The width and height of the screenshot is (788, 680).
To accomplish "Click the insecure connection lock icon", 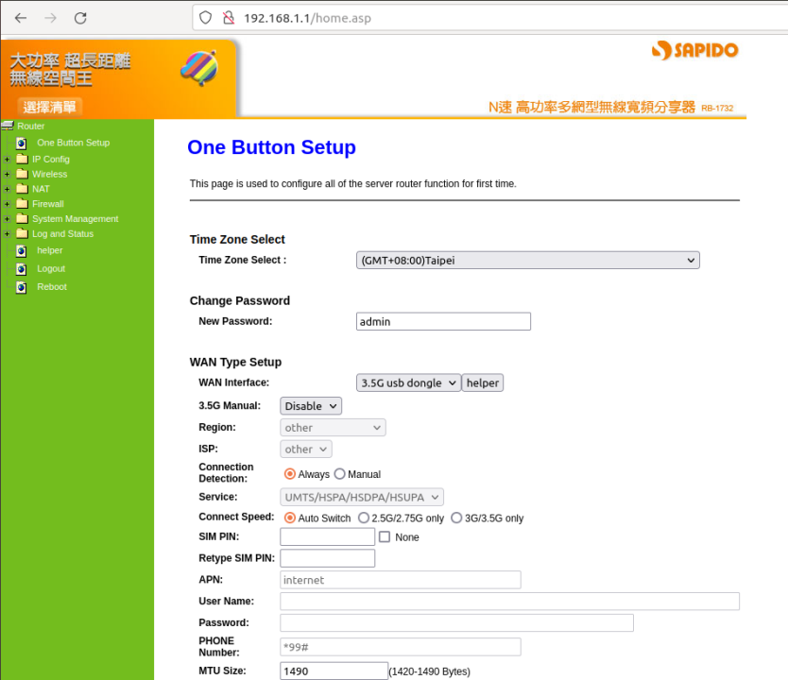I will click(x=229, y=18).
